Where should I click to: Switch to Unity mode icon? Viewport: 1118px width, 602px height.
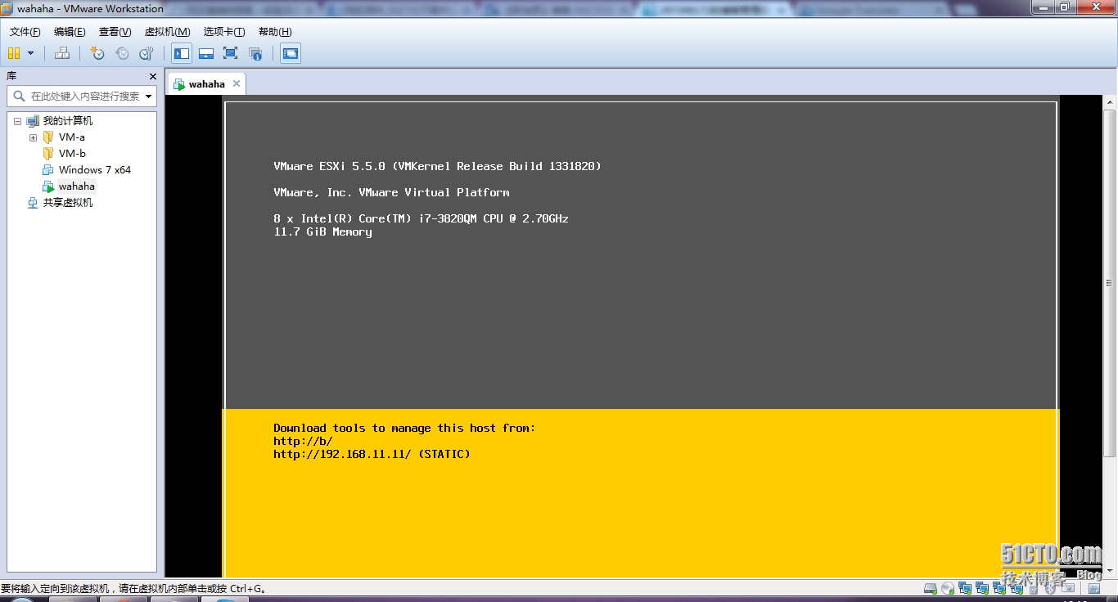255,53
